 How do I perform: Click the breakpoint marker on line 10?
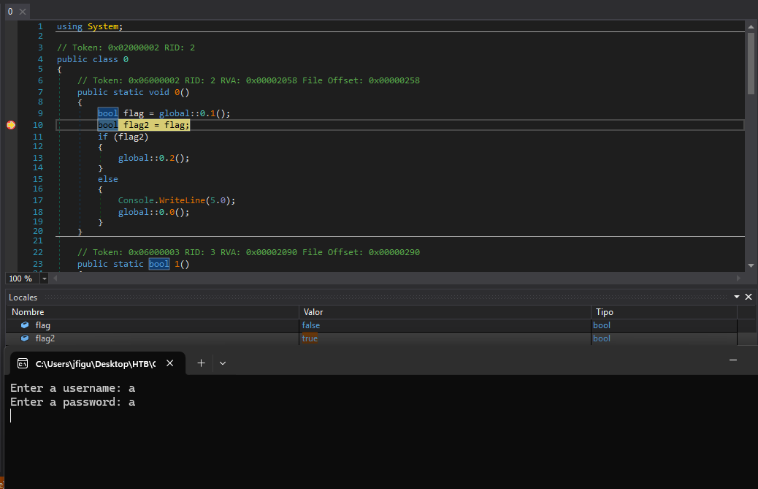(x=11, y=125)
